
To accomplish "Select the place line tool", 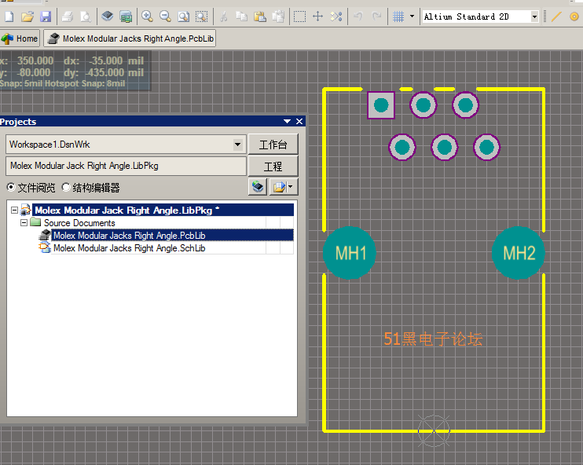I will 556,16.
